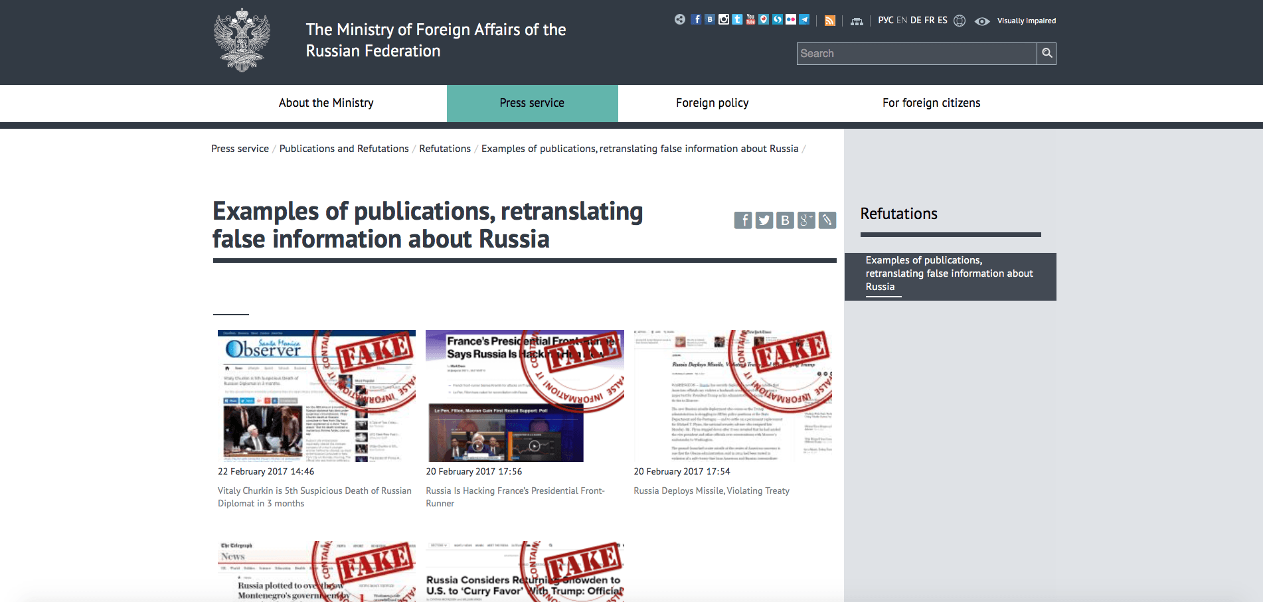This screenshot has height=602, width=1263.
Task: Share article on Twitter via gray icon
Action: coord(764,220)
